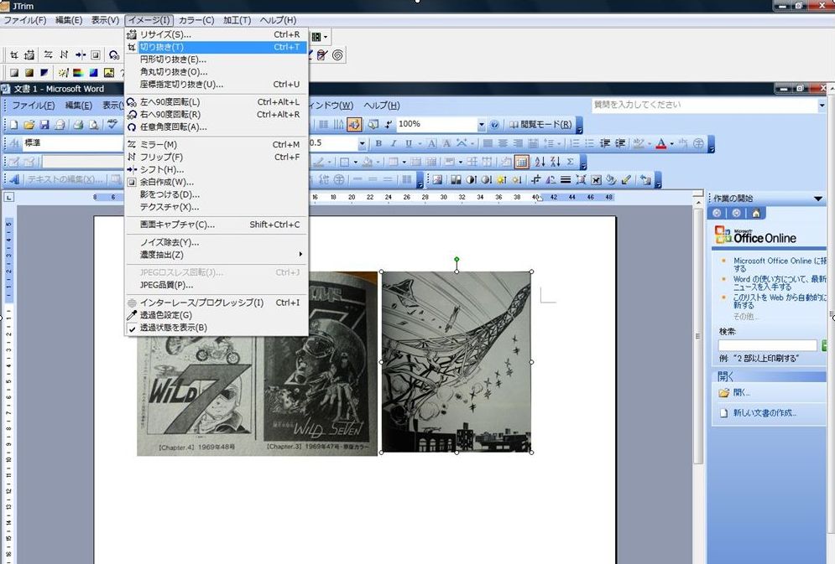This screenshot has height=564, width=835.
Task: Toggle the highlighted table grid button
Action: click(521, 162)
